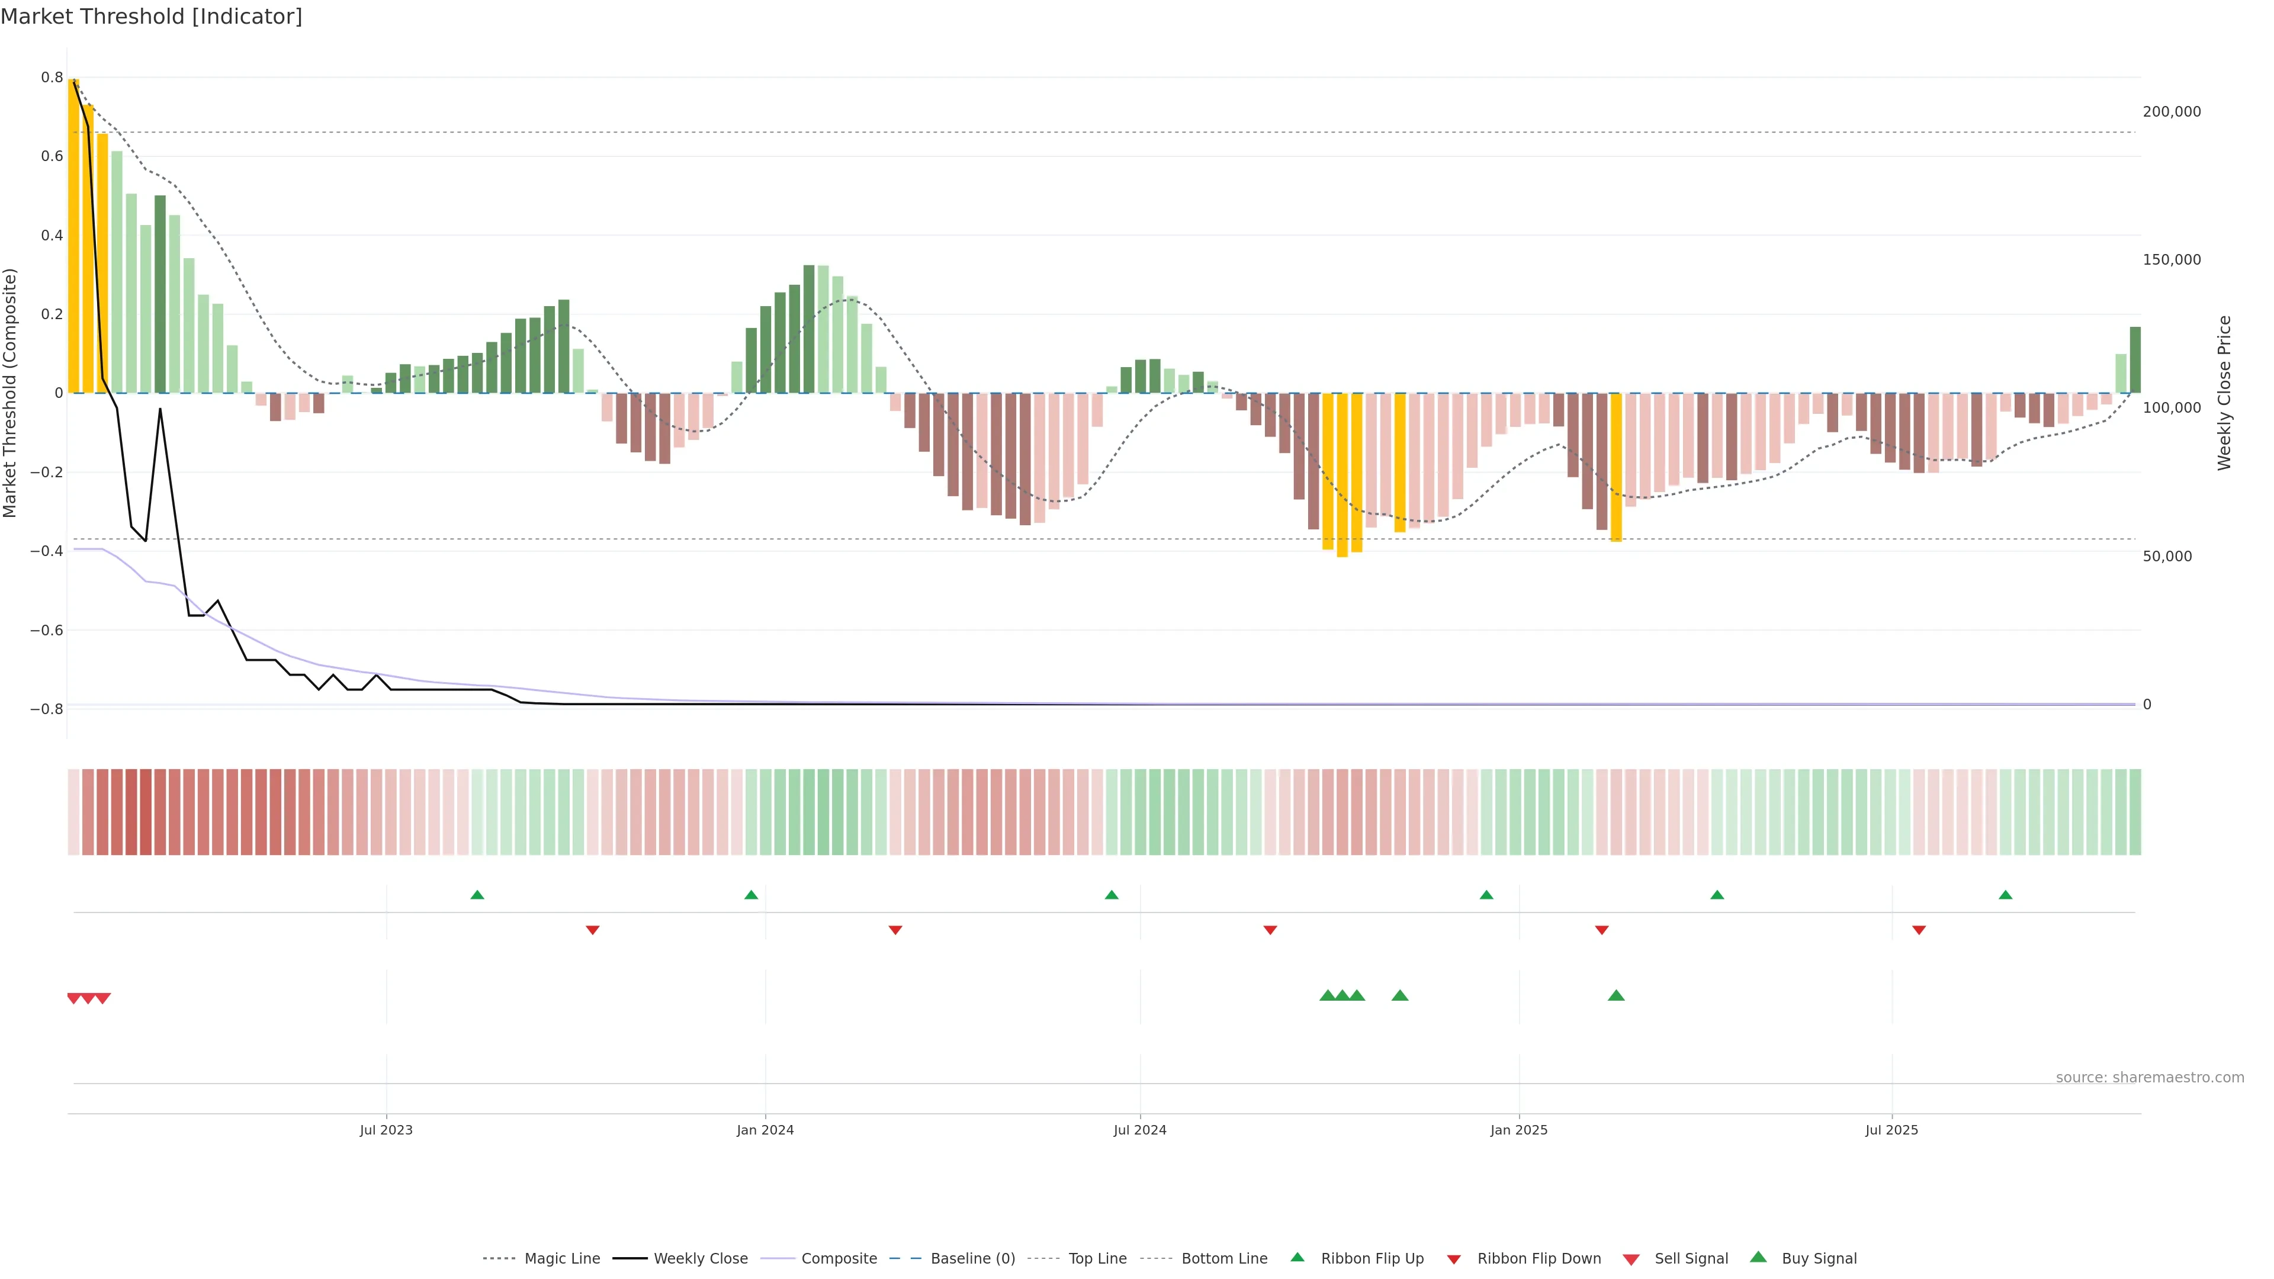Click the rightmost dark green histogram bar
The height and width of the screenshot is (1279, 2274).
tap(2135, 360)
